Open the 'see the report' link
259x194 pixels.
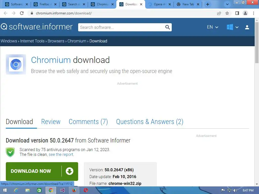(61, 154)
